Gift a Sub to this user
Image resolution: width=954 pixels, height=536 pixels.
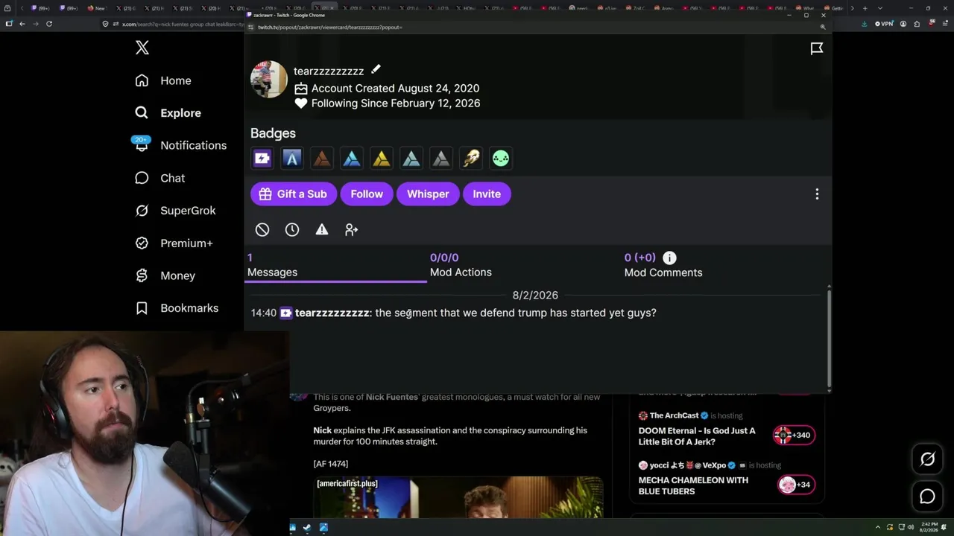pyautogui.click(x=294, y=194)
